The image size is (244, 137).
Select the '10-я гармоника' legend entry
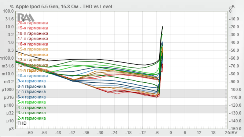pos(33,76)
